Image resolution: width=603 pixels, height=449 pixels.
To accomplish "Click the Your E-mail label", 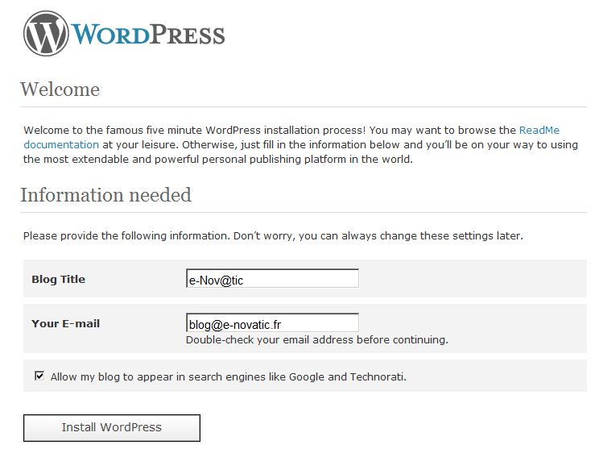I will tap(66, 323).
